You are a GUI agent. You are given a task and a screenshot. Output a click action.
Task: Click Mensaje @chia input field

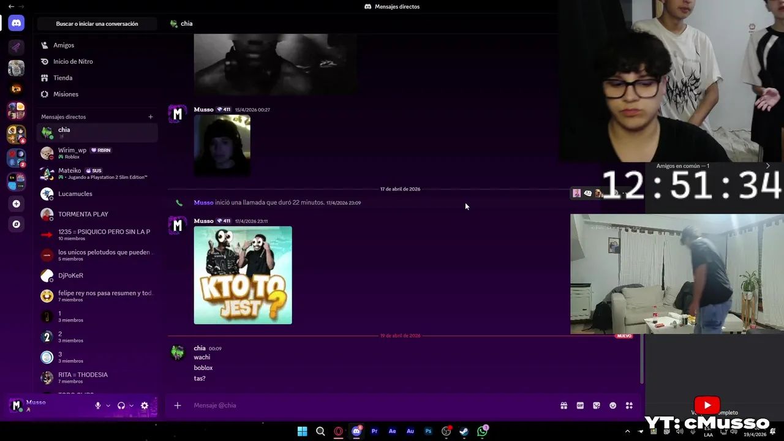pyautogui.click(x=374, y=405)
